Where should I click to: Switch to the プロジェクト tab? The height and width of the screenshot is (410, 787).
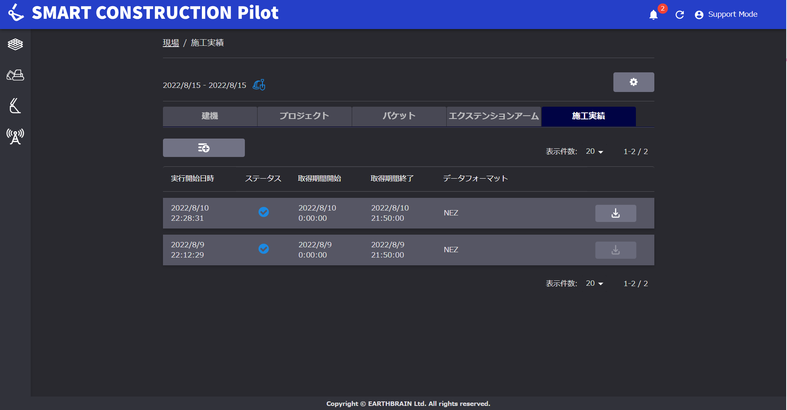click(x=305, y=116)
